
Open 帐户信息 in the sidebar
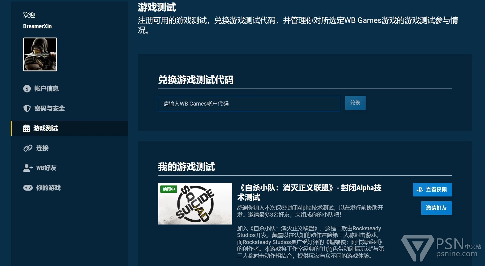70,88
